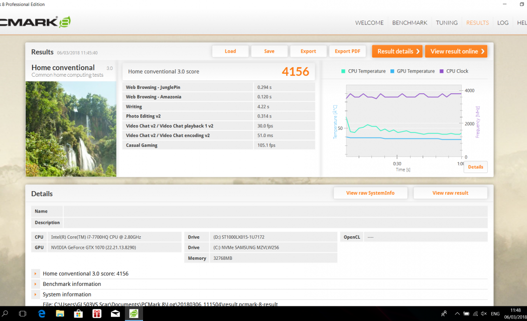Viewport: 527px width, 321px height.
Task: Select PCMark 8 taskbar icon
Action: tap(134, 313)
